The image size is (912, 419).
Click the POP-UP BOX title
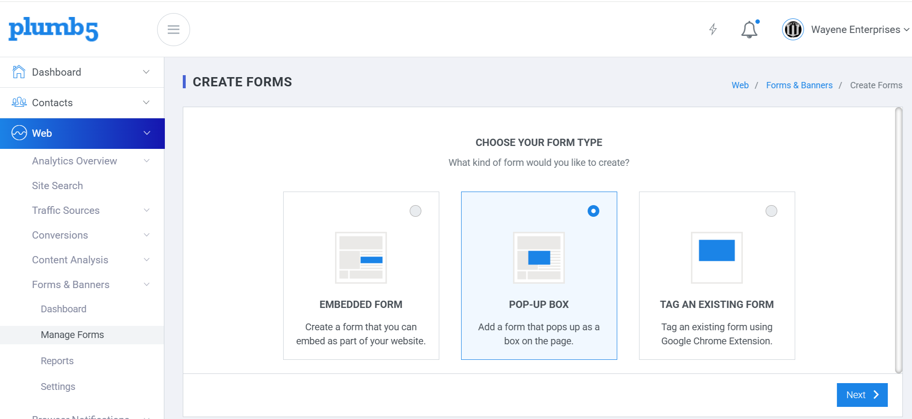[x=539, y=305]
